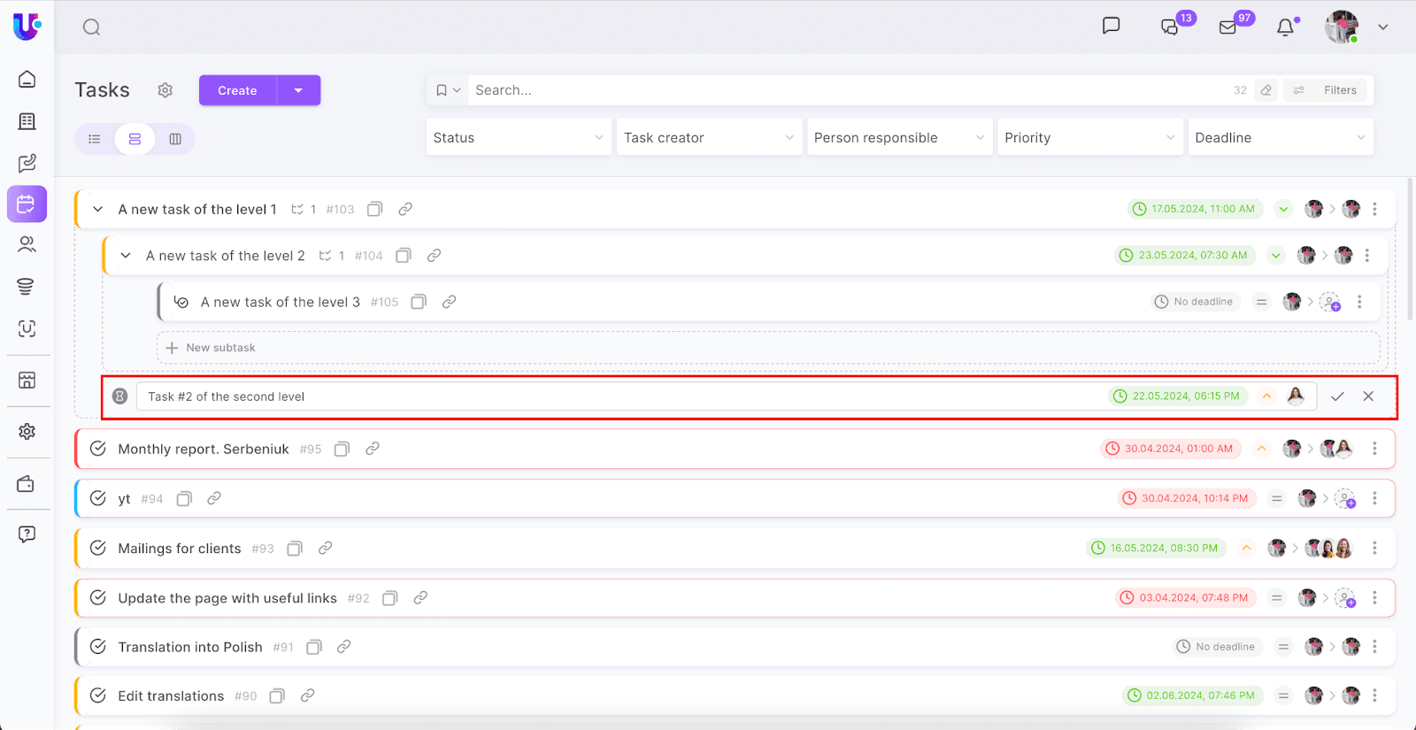Cancel editing 'Task #2 of the second level'
This screenshot has height=730, width=1416.
(x=1368, y=396)
